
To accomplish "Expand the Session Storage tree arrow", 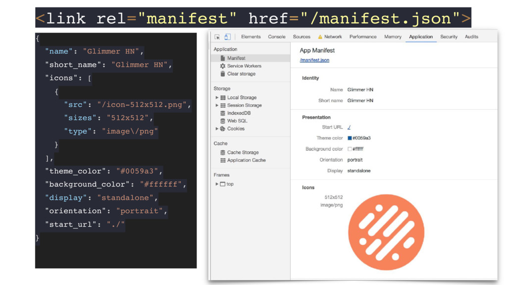I will coord(217,105).
